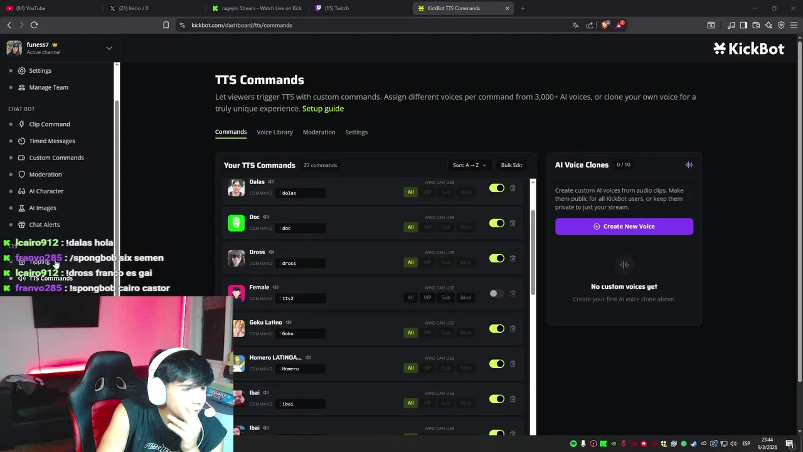The width and height of the screenshot is (803, 452).
Task: Switch to the rageylo Stream Kick browser tab
Action: [x=257, y=8]
